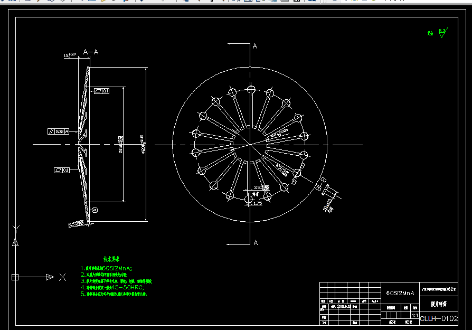Click the upper A section-line label
Viewport: 472px width, 330px height.
tap(255, 46)
